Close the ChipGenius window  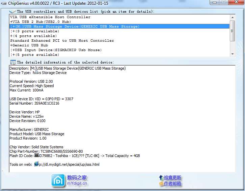236,2
